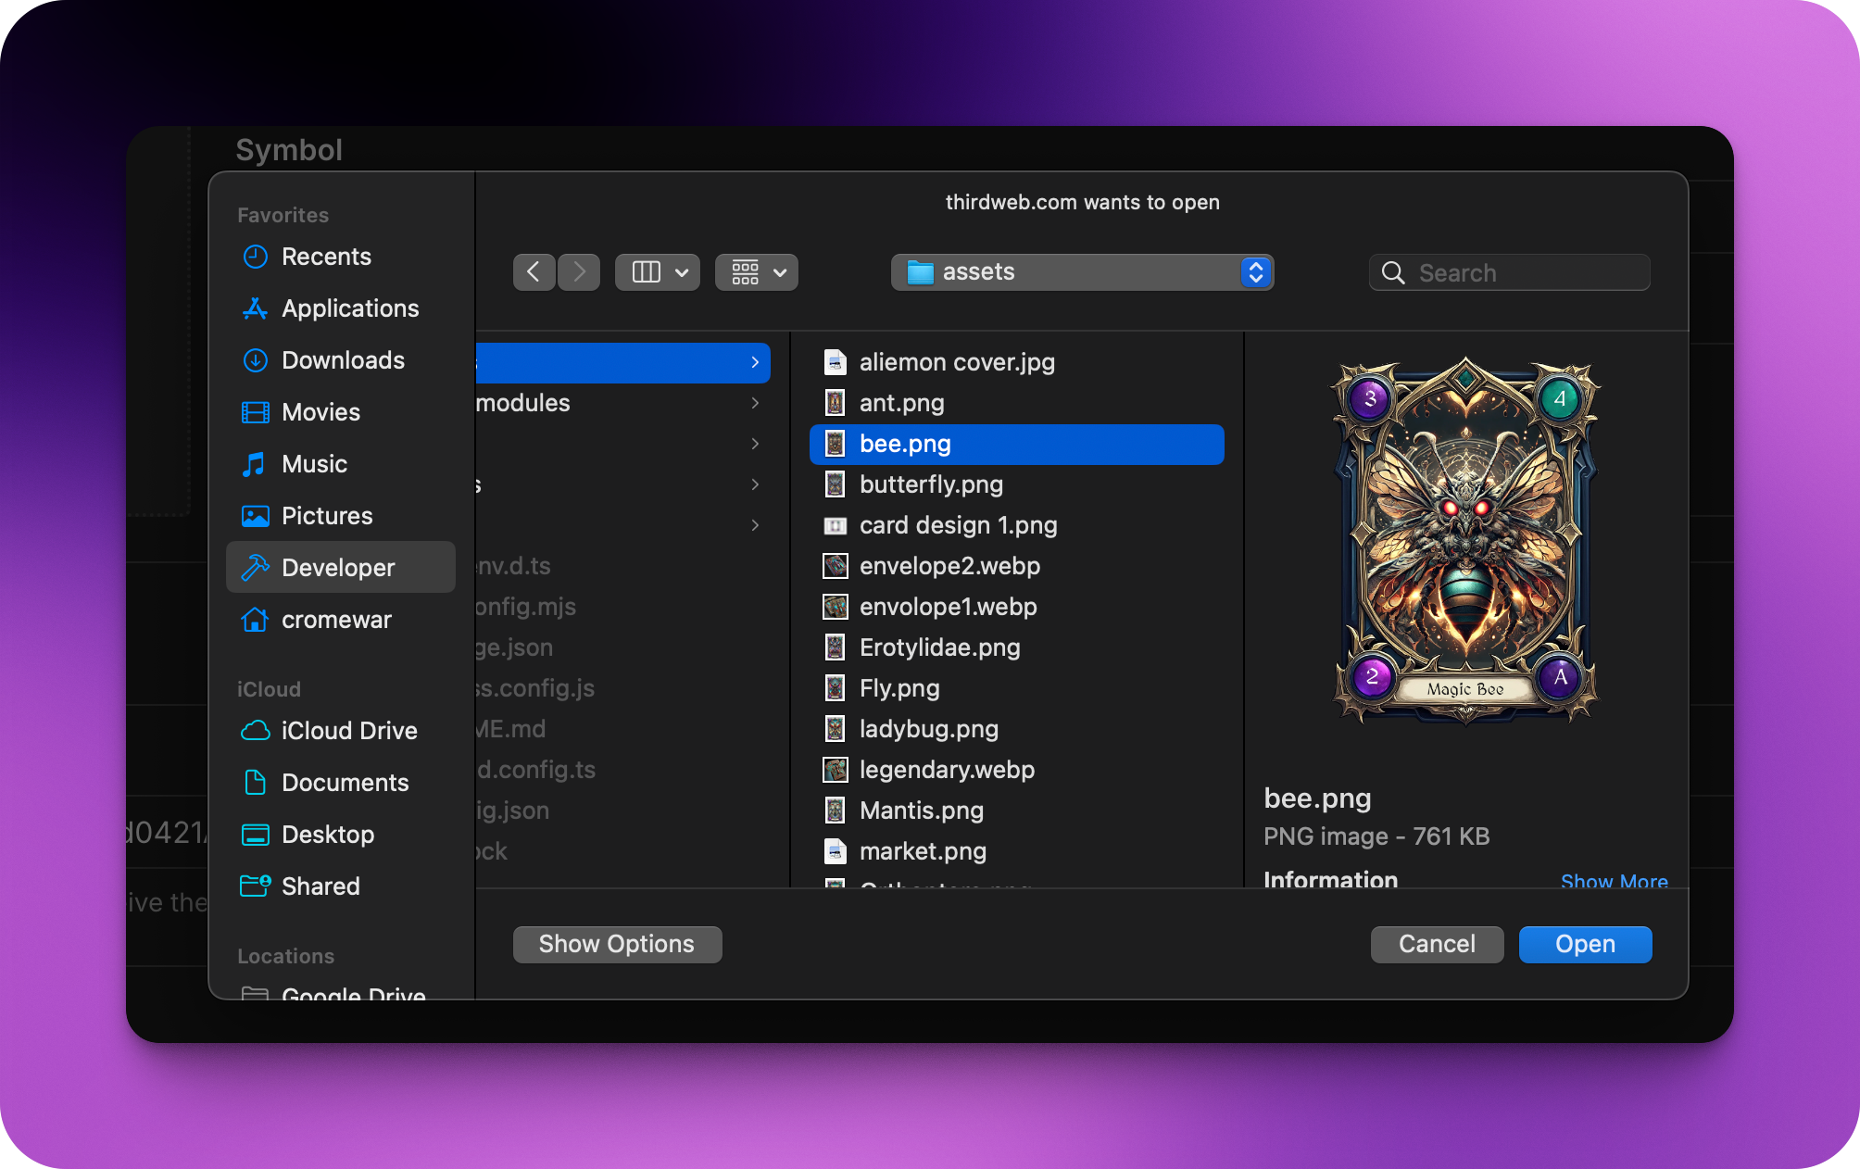Image resolution: width=1860 pixels, height=1169 pixels.
Task: Open the group-by grid dropdown
Action: pyautogui.click(x=757, y=272)
